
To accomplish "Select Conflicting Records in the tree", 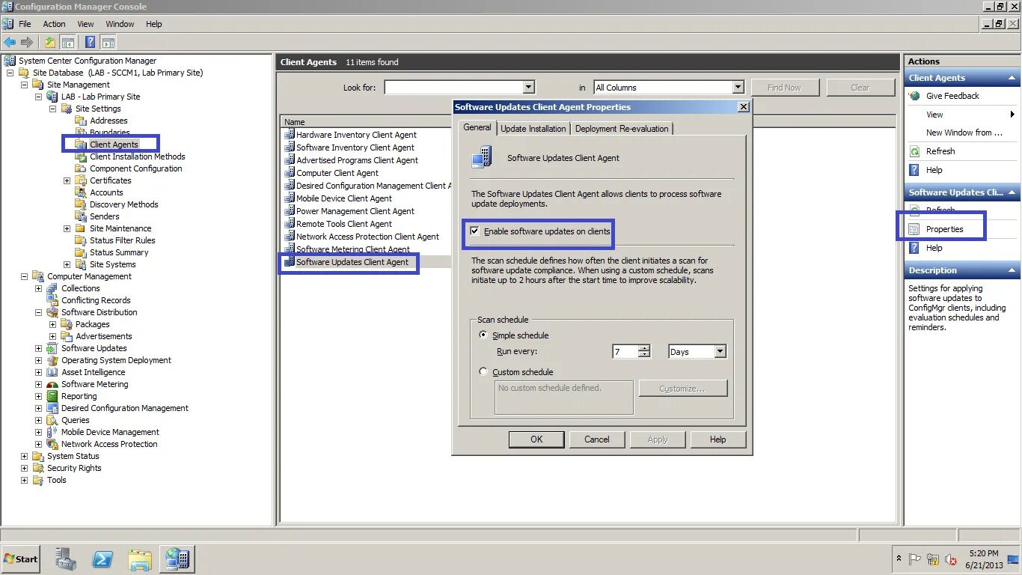I will (x=96, y=300).
